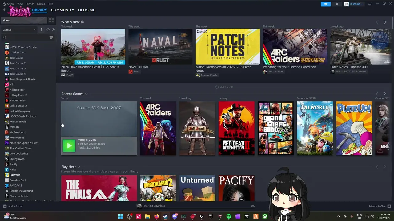Open the hi its me account dropdown

[x=354, y=4]
